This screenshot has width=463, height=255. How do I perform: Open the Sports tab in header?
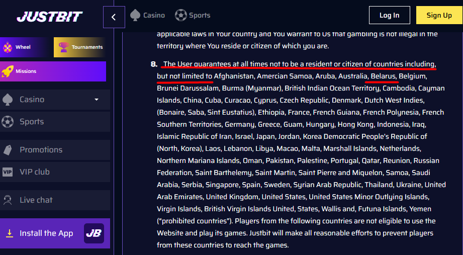click(200, 15)
